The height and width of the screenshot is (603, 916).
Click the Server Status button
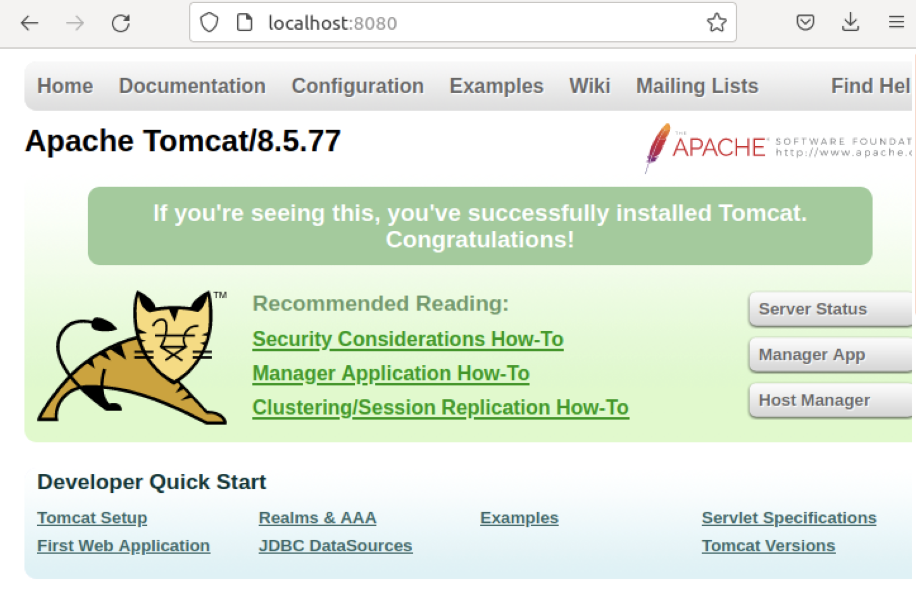click(x=830, y=309)
